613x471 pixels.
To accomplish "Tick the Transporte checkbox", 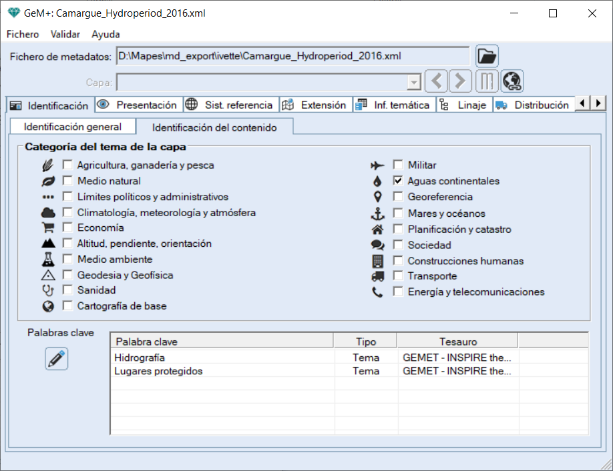I will (398, 276).
